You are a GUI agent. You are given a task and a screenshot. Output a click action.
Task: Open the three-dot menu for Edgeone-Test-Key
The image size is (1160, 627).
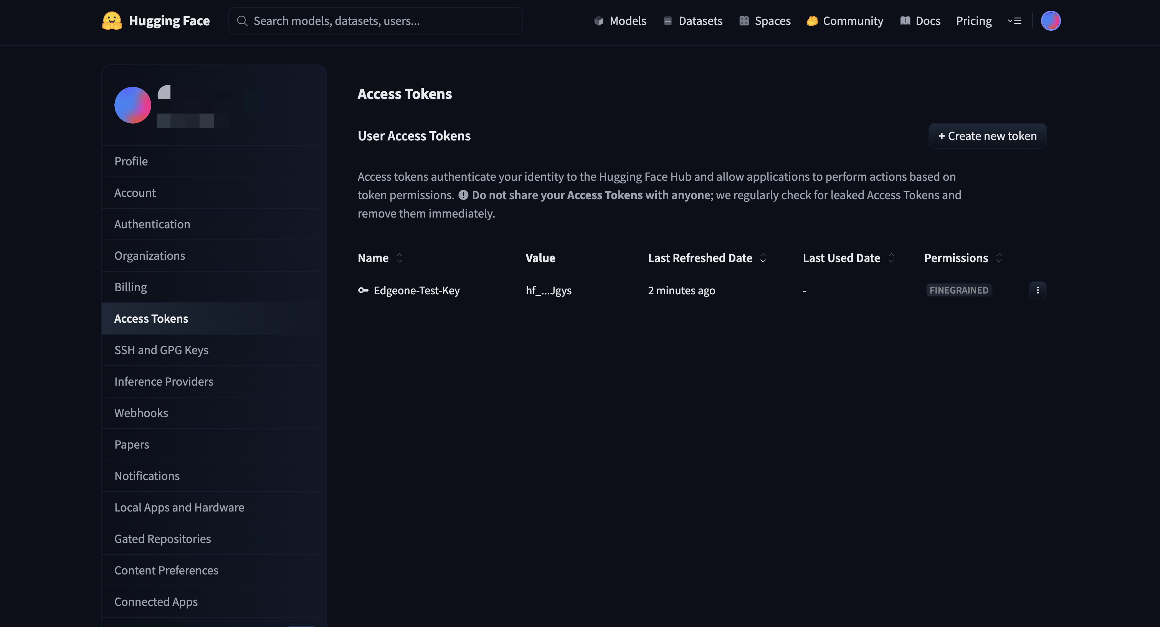point(1038,290)
